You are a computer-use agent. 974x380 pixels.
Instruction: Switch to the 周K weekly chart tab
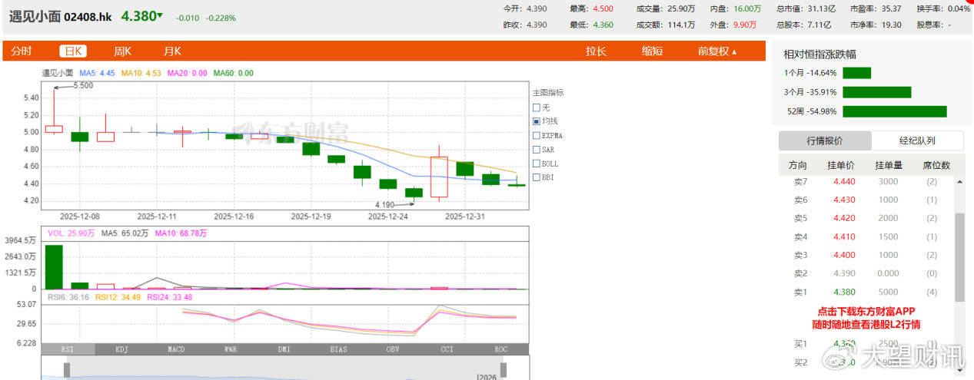[122, 51]
